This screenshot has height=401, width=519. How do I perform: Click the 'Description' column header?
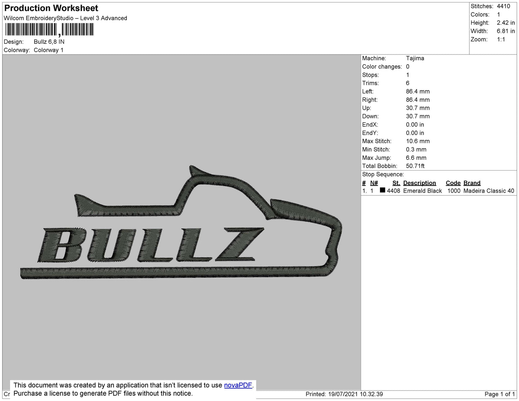[x=420, y=183]
